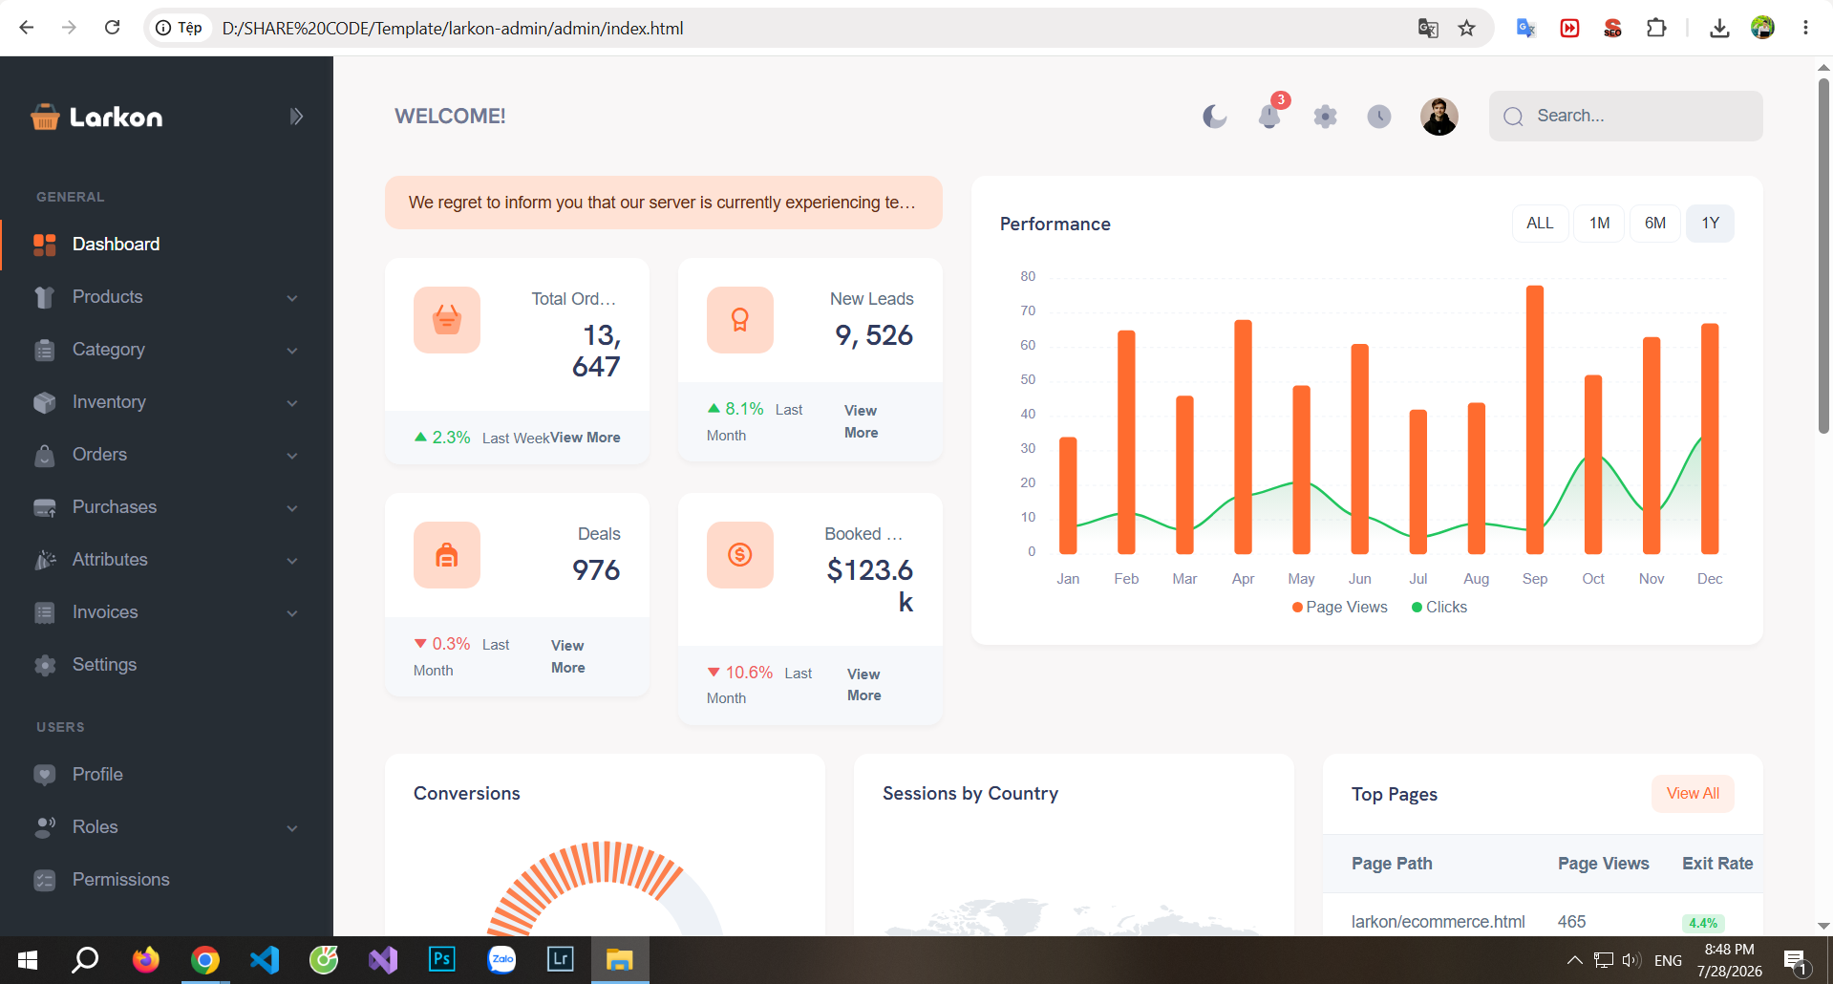Select the 1M performance range
Screen dimensions: 1833x984
click(x=1599, y=224)
